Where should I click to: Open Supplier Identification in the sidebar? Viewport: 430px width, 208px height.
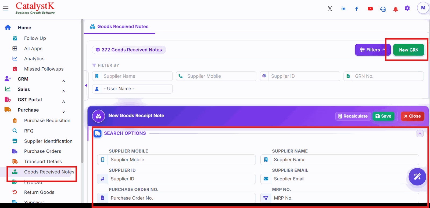(x=48, y=141)
